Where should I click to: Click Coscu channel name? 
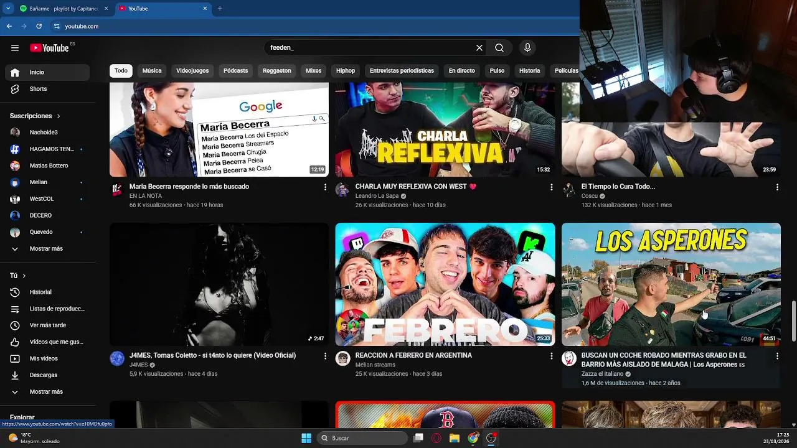[x=589, y=196]
